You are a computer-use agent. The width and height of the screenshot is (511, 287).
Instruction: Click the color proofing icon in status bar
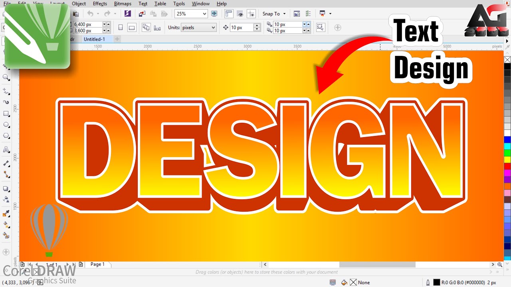(x=333, y=282)
